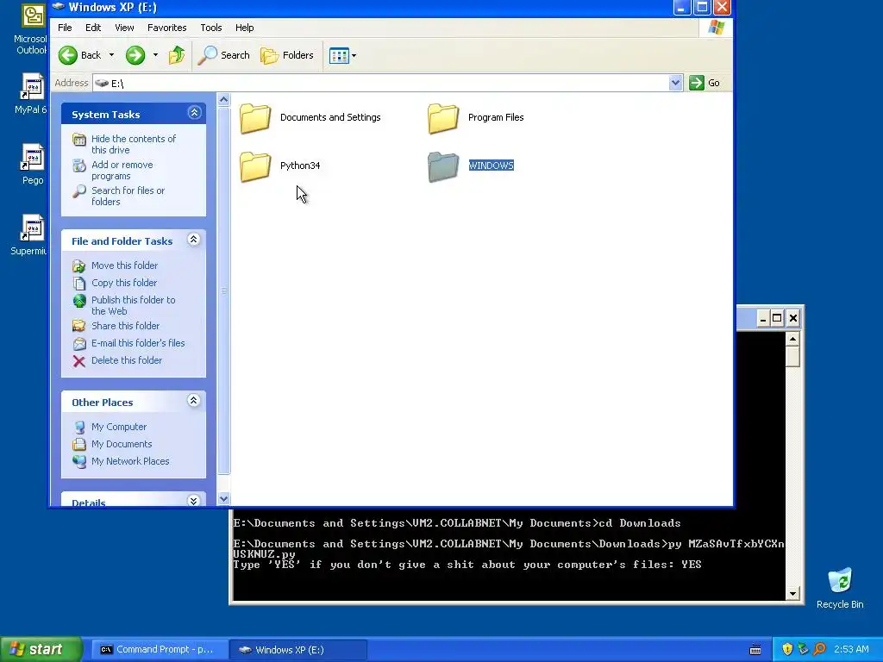
Task: Select the WINDOWS folder icon
Action: (x=443, y=166)
